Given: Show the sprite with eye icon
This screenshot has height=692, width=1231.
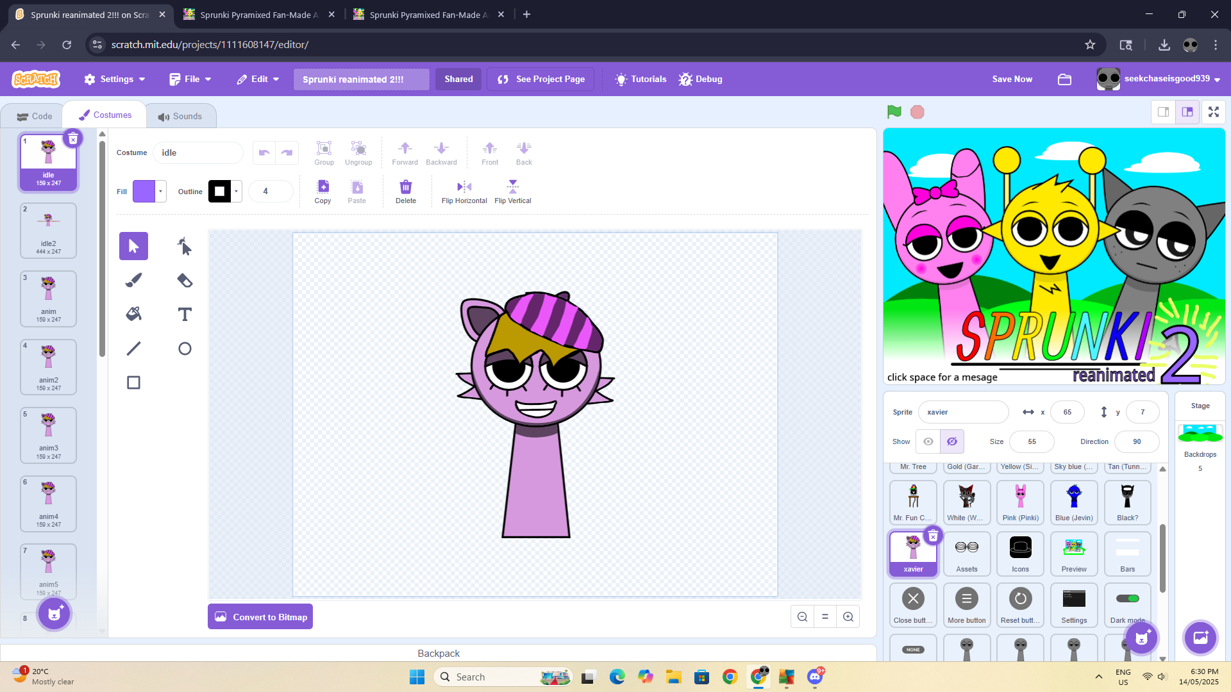Looking at the screenshot, I should (928, 441).
